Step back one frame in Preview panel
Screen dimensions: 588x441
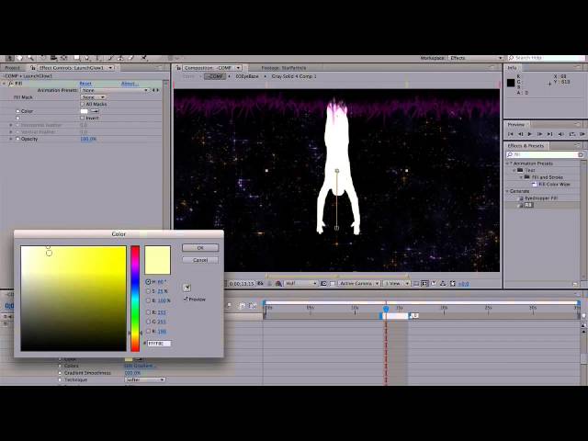click(521, 134)
